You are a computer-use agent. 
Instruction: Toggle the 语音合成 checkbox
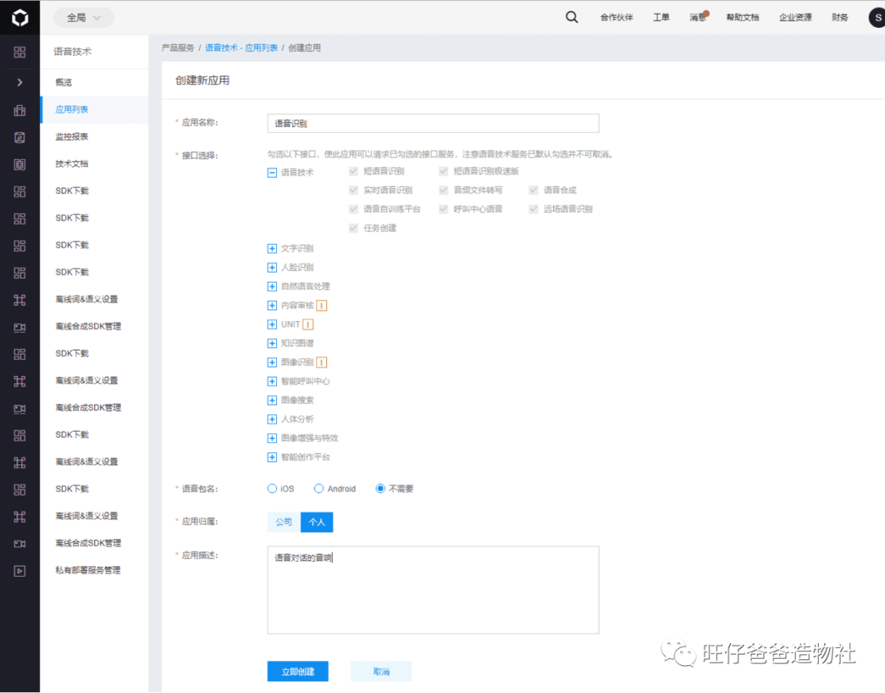coord(533,190)
